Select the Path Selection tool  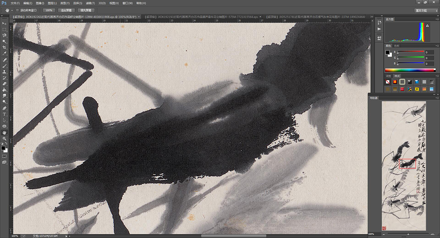pyautogui.click(x=4, y=120)
